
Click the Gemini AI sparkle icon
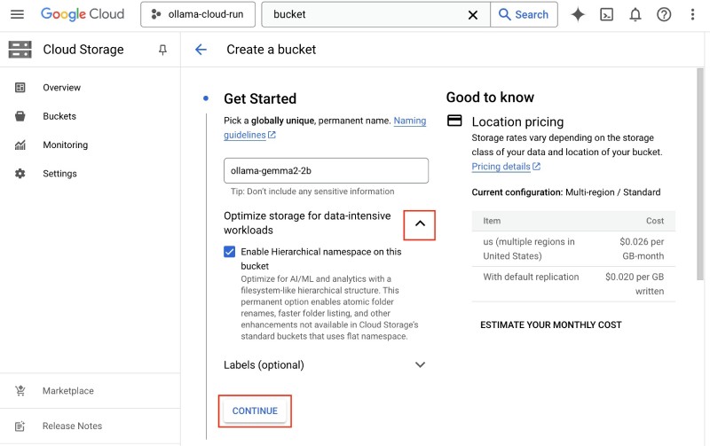pos(578,14)
